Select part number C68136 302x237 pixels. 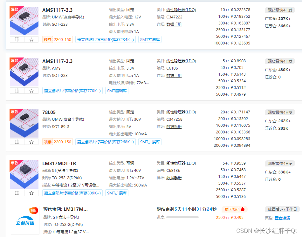(173, 171)
